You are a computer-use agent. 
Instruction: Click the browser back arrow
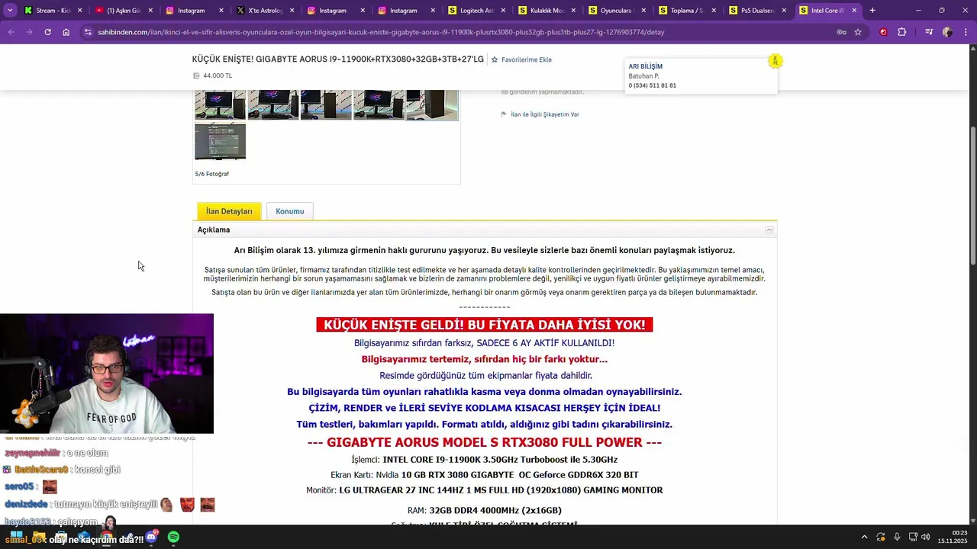[x=11, y=32]
